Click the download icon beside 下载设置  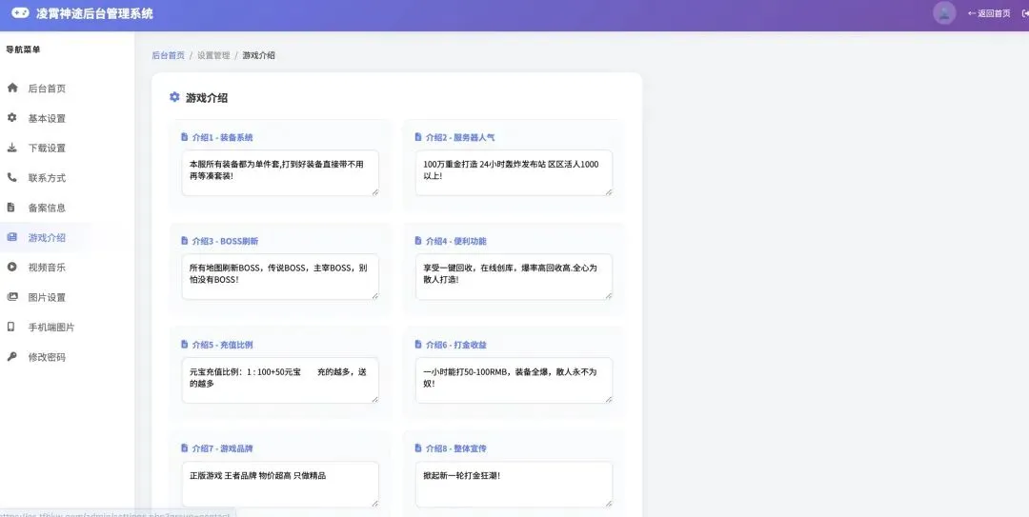point(11,147)
